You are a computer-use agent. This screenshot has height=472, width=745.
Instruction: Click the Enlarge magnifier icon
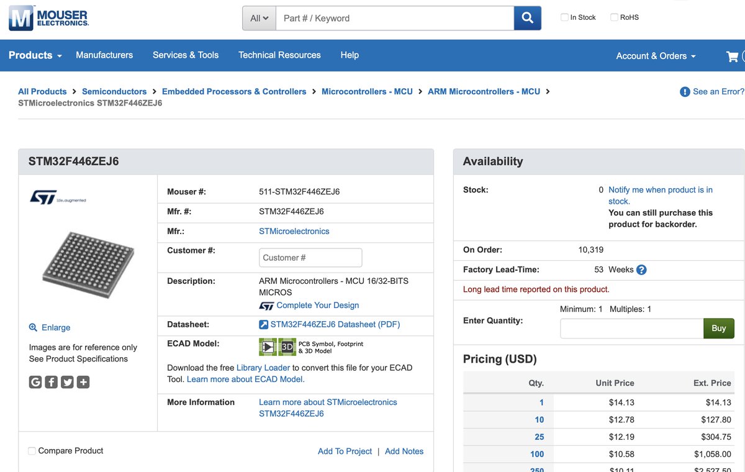click(33, 327)
